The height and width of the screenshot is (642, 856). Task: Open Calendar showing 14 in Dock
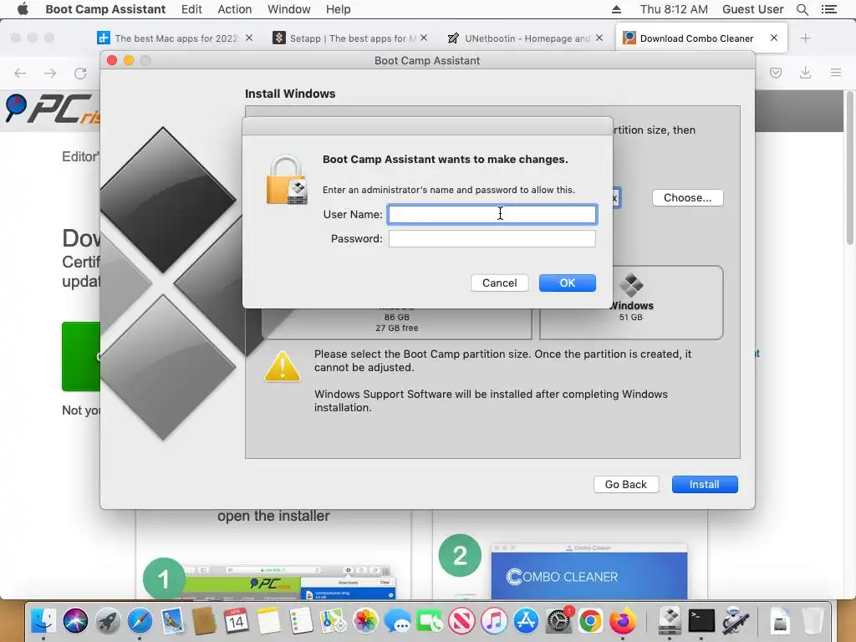pos(237,621)
